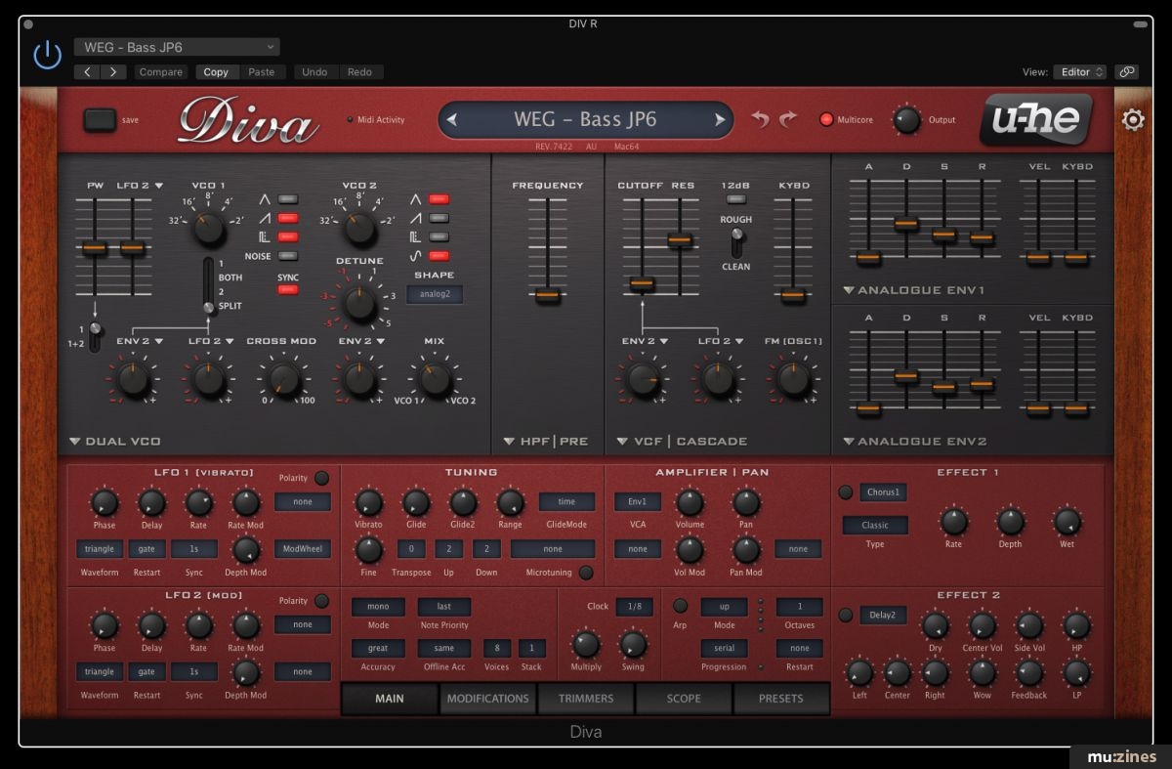Click the Amplifier Pan knob
The height and width of the screenshot is (769, 1172).
[746, 503]
